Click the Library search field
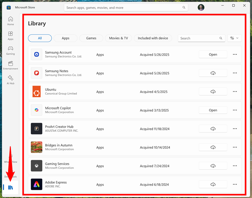This screenshot has width=252, height=198. point(201,38)
